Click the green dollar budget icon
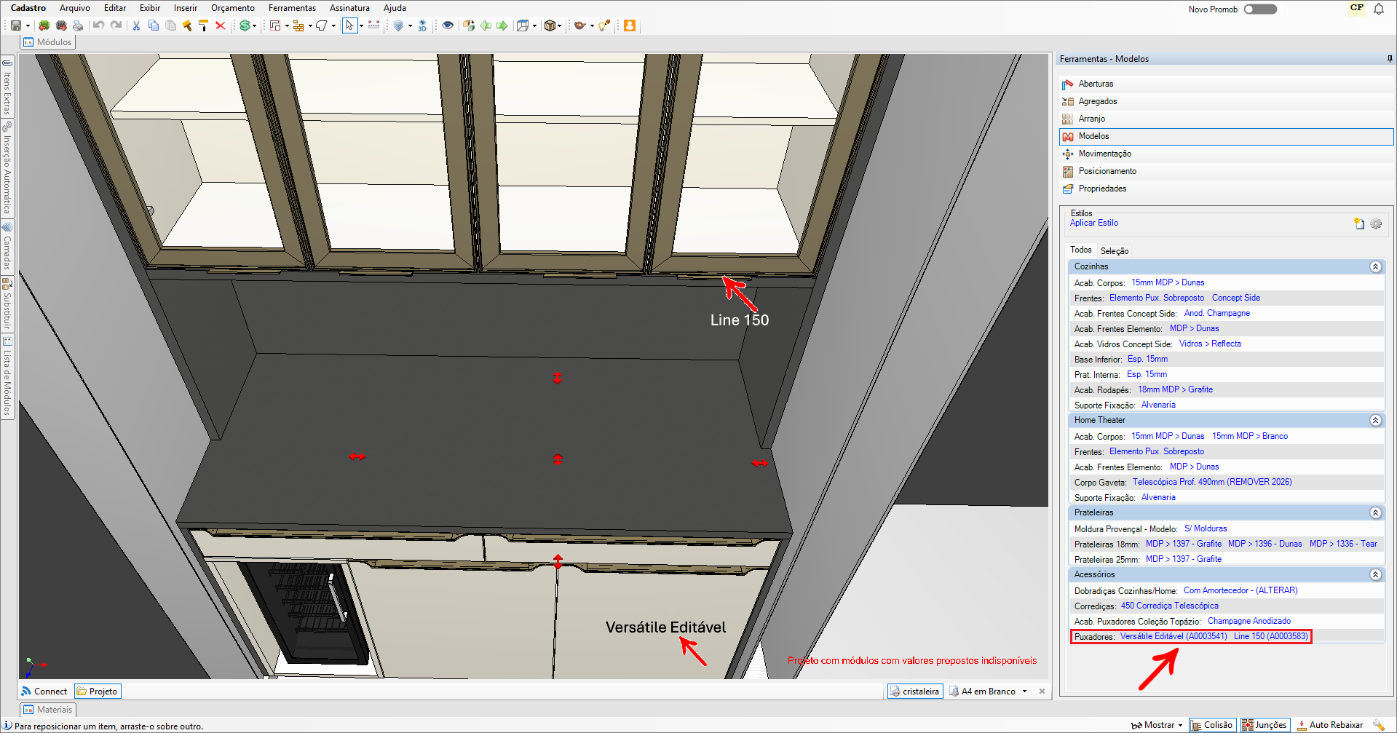The height and width of the screenshot is (733, 1397). click(245, 25)
